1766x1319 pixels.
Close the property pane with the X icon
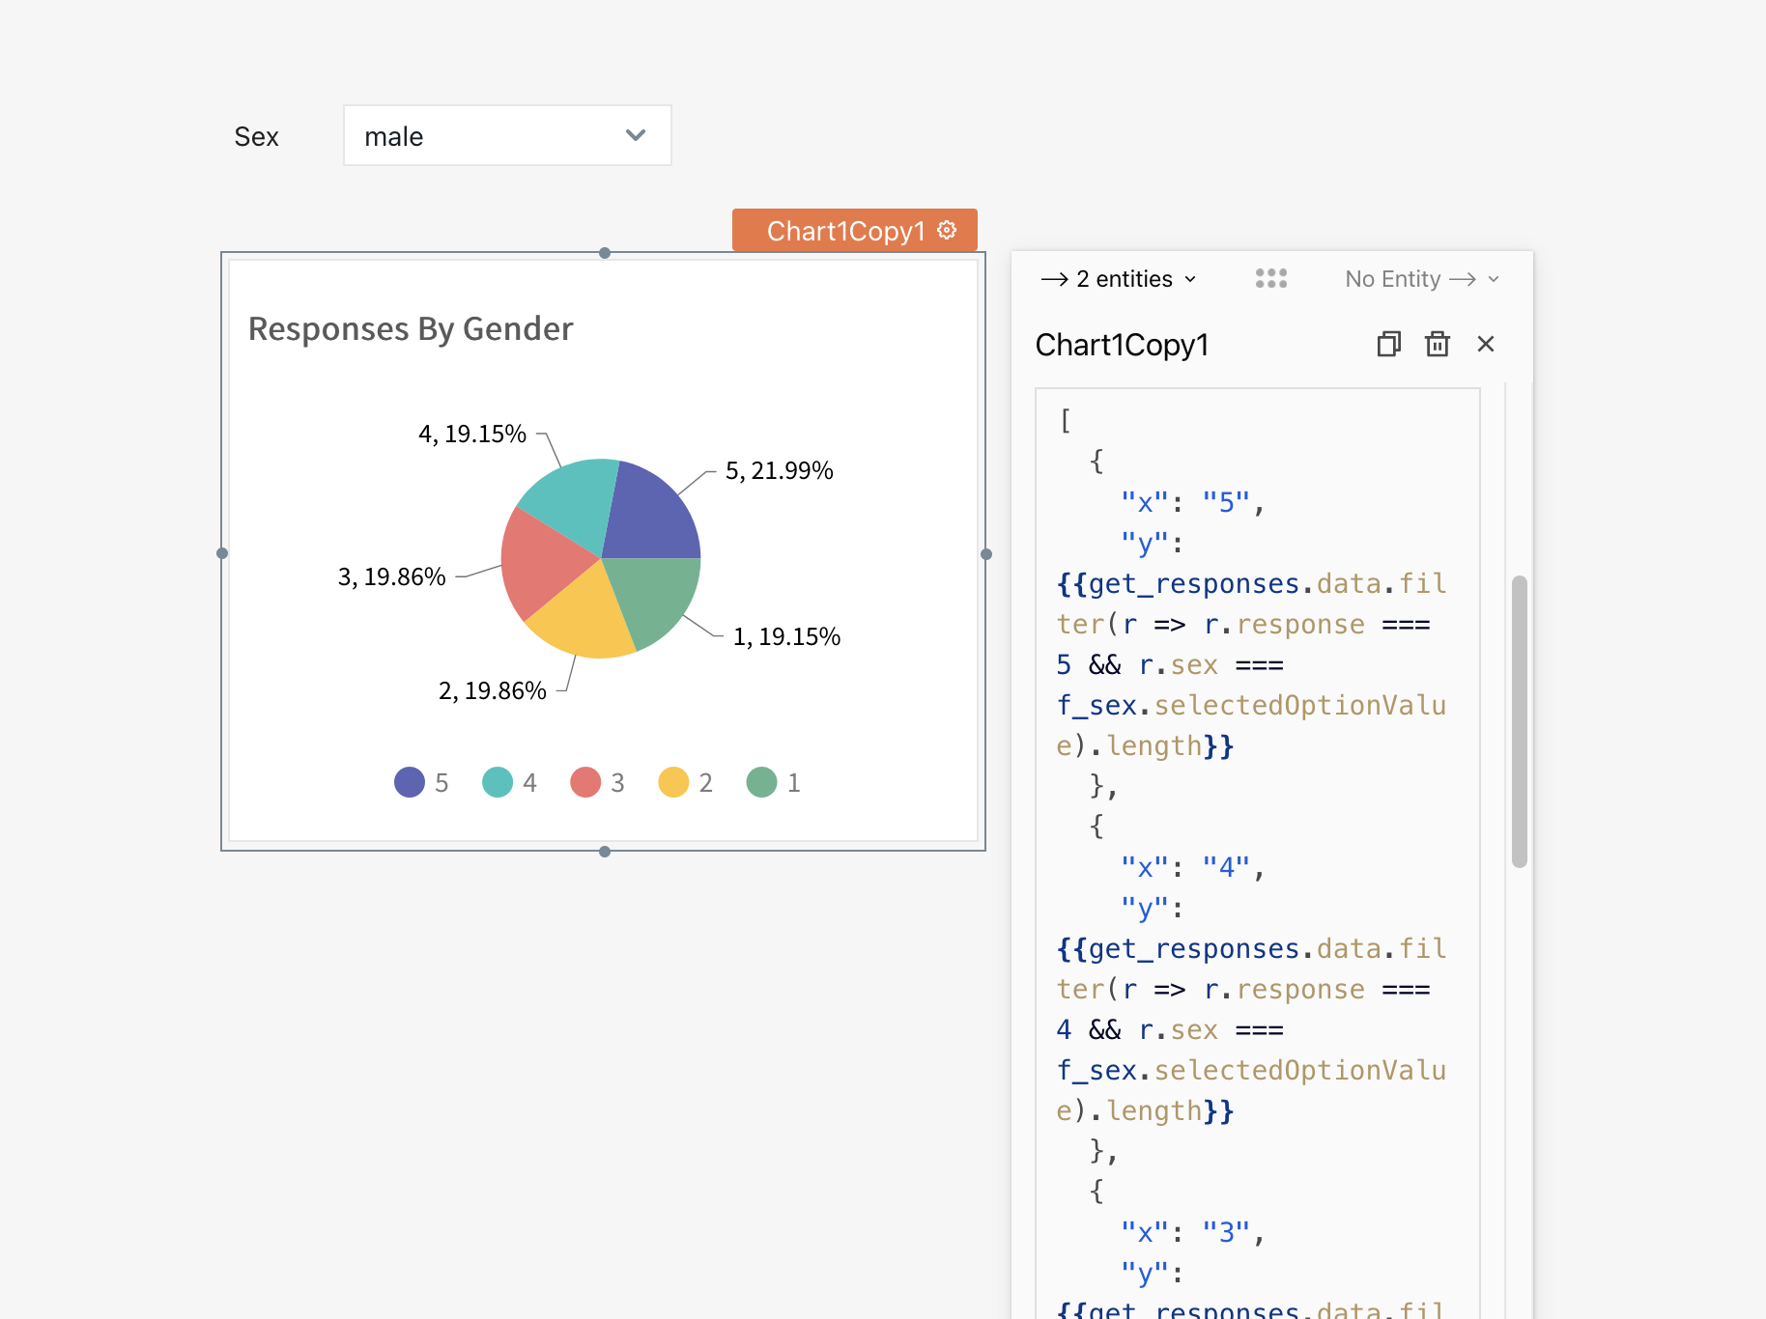click(1485, 344)
